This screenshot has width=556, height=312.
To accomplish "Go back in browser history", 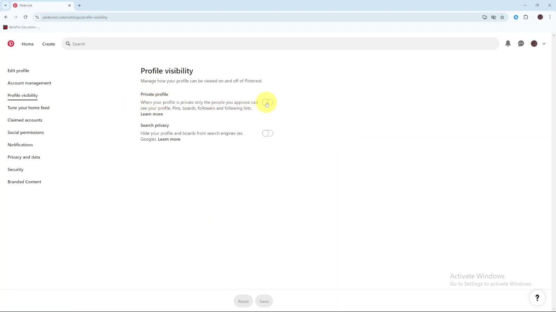I will pyautogui.click(x=6, y=17).
